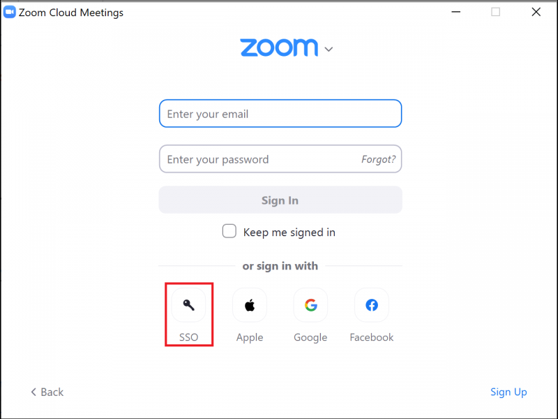Toggle the sign-in persistence checkbox

point(229,231)
